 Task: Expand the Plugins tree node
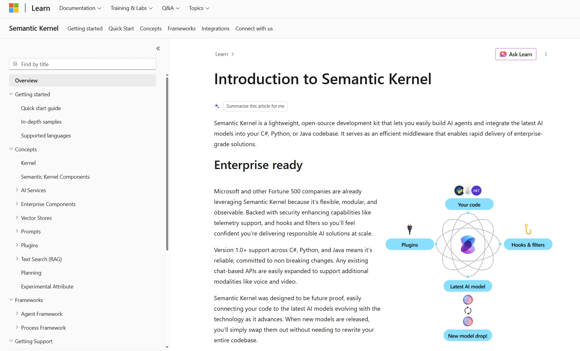pos(17,245)
